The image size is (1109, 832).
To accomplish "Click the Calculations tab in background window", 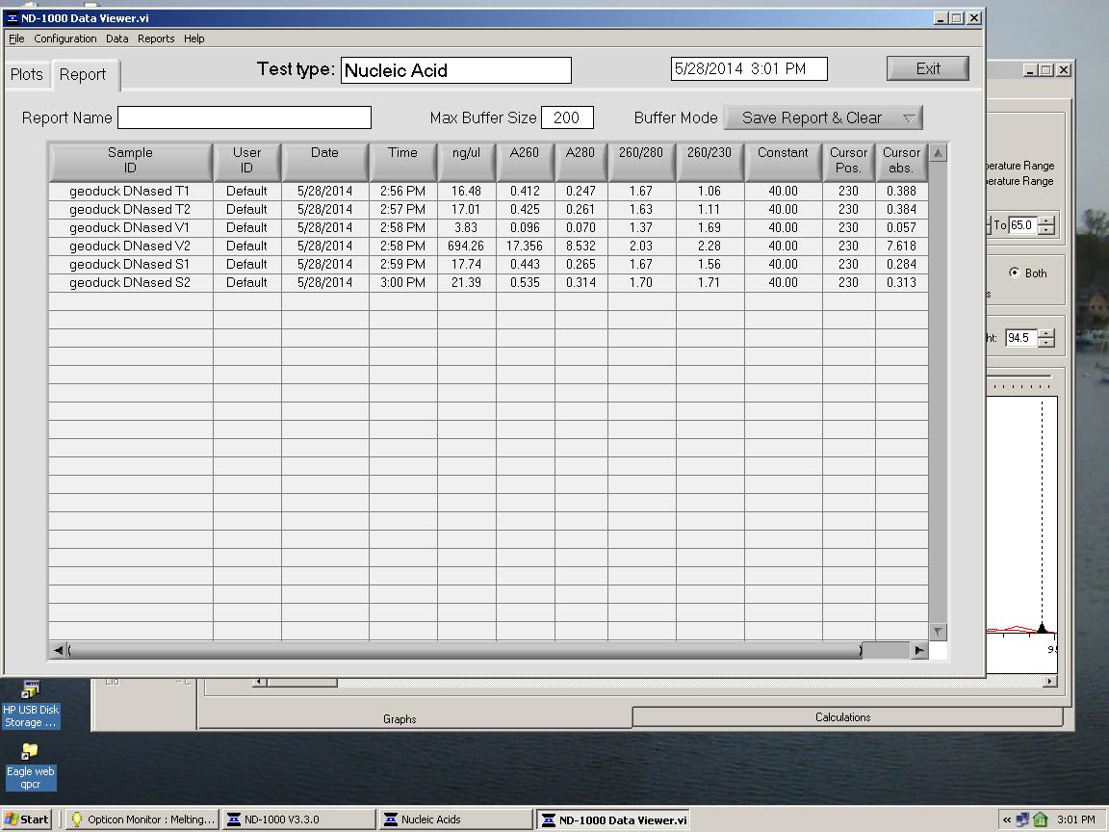I will pyautogui.click(x=842, y=717).
